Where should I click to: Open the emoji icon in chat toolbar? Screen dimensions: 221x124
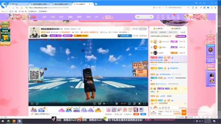point(151,108)
